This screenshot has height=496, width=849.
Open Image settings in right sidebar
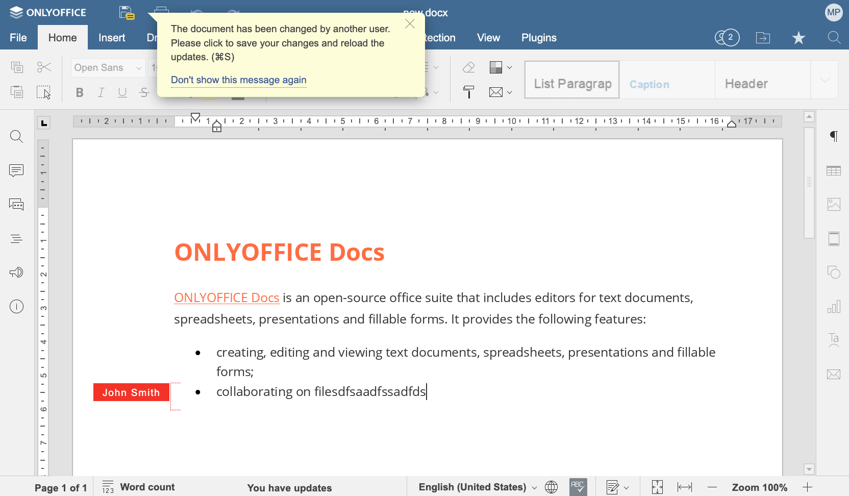click(x=834, y=205)
